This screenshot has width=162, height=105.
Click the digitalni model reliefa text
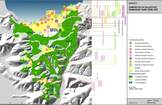click(x=136, y=89)
